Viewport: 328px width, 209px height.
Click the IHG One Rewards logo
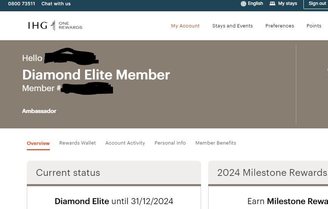click(55, 26)
